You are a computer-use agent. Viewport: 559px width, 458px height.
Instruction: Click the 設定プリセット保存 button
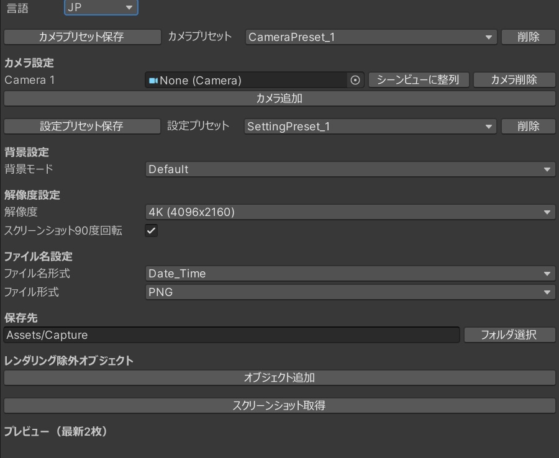(x=82, y=126)
